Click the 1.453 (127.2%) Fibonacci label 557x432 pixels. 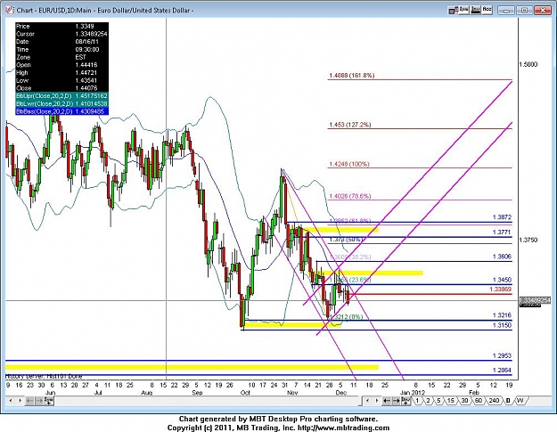pos(350,125)
